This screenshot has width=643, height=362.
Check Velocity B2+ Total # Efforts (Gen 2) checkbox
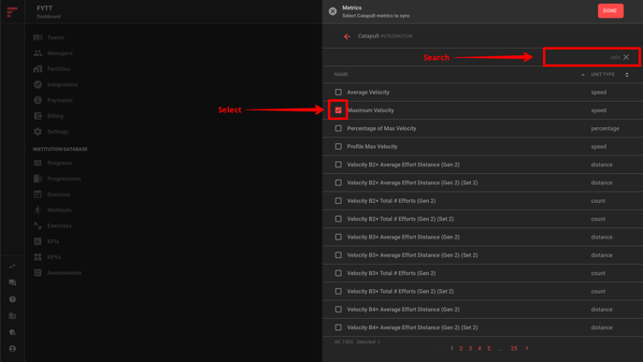click(338, 201)
